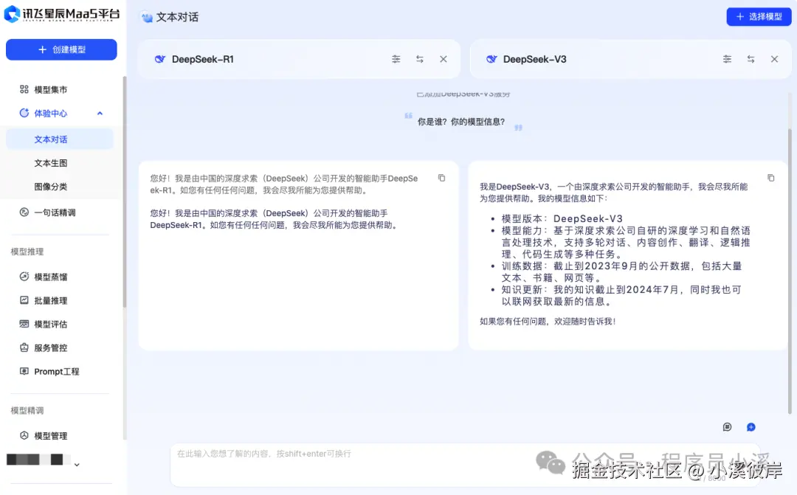Click the Prompt工程 icon
This screenshot has width=797, height=495.
[x=24, y=371]
